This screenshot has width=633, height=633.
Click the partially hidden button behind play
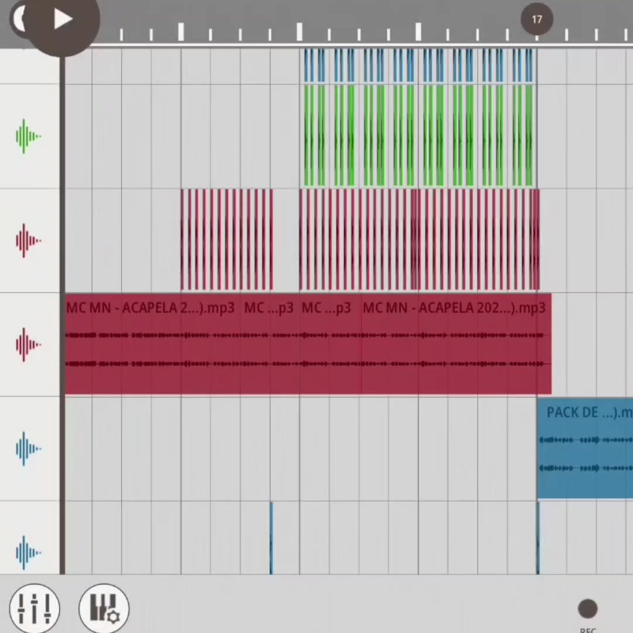[18, 19]
